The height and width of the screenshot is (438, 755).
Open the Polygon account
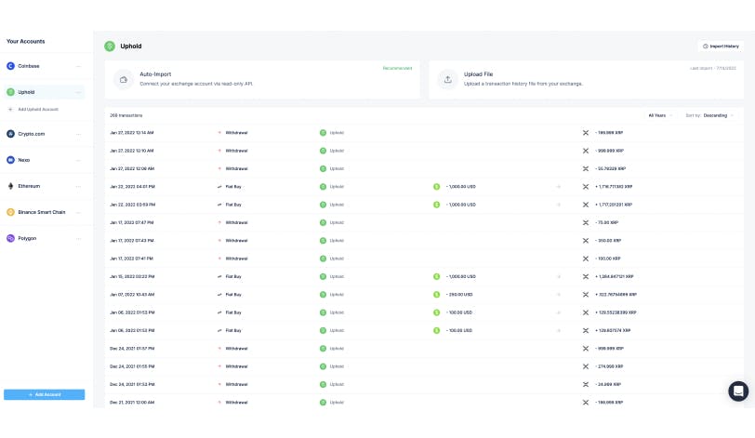44,238
